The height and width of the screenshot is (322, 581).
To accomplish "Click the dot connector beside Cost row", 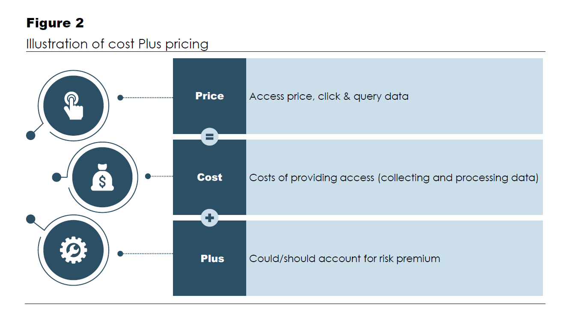I will tap(148, 176).
